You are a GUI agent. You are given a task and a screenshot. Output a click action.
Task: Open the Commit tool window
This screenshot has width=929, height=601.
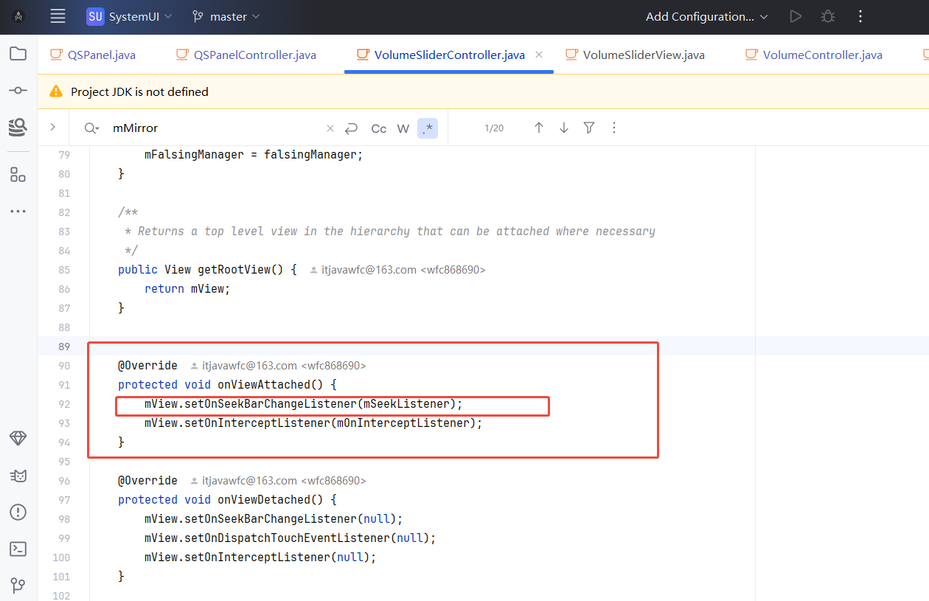(x=18, y=90)
